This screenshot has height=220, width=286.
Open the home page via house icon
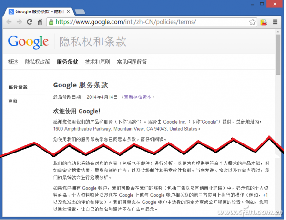point(40,22)
